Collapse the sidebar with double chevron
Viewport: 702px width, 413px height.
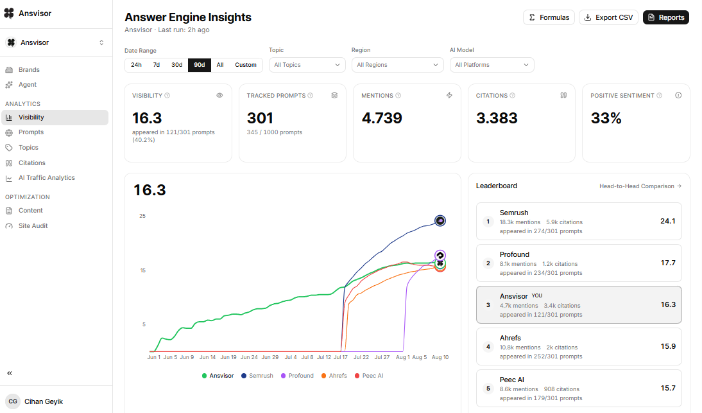[x=10, y=373]
